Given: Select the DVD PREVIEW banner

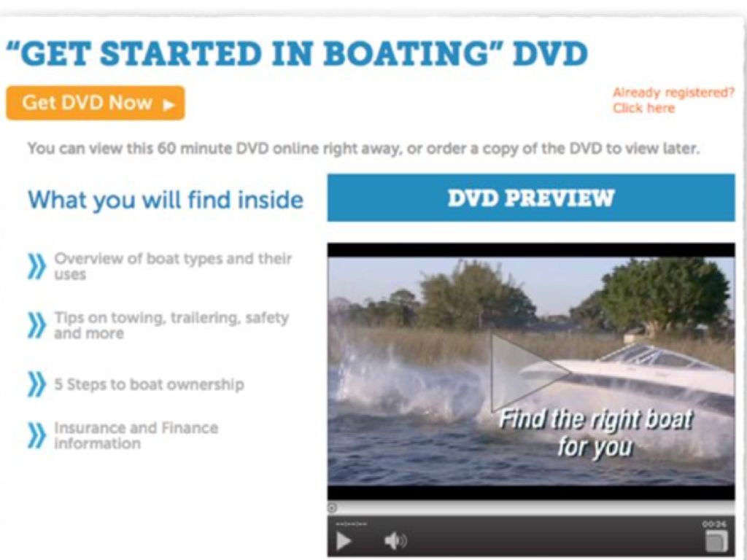Looking at the screenshot, I should (x=531, y=198).
